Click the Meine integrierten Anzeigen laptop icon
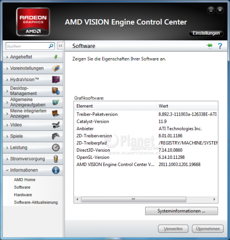This screenshot has height=240, width=230. click(56, 113)
